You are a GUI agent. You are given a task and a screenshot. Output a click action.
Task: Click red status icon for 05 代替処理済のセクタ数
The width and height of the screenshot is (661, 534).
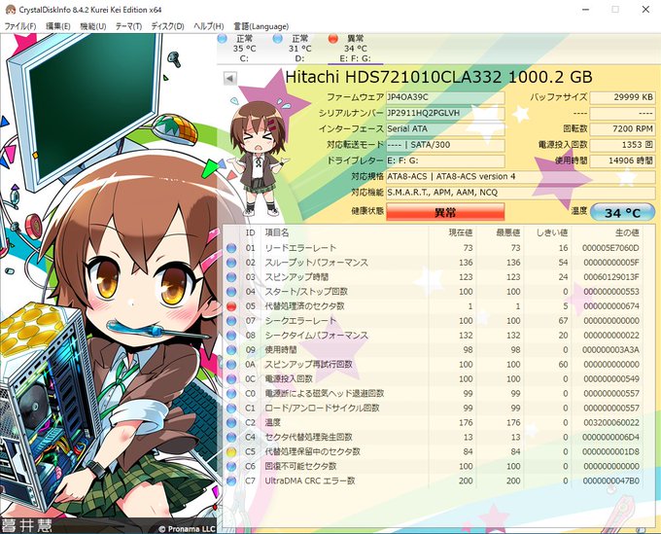tap(231, 306)
